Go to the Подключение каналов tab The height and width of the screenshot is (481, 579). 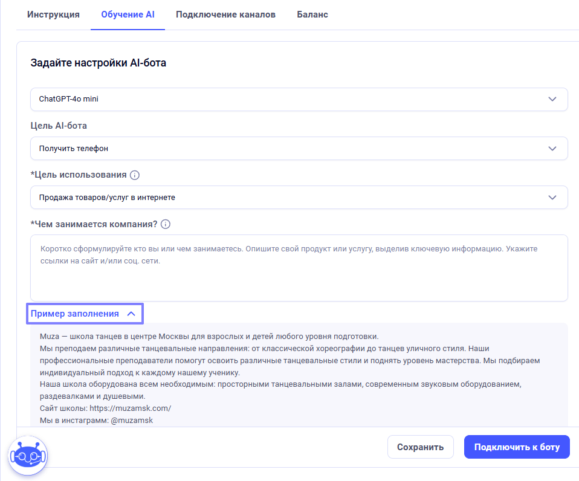(225, 15)
